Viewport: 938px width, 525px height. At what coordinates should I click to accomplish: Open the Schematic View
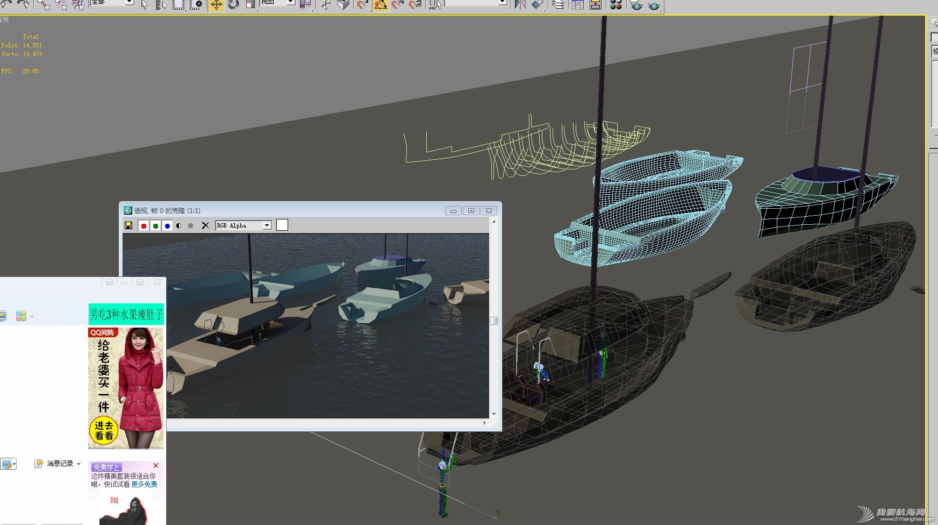(596, 5)
